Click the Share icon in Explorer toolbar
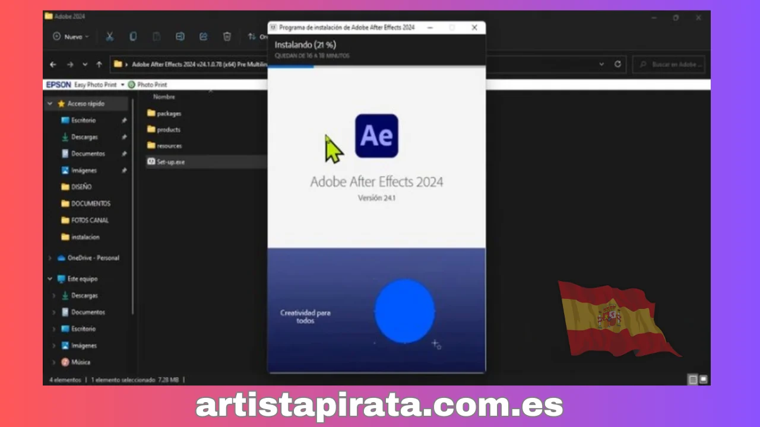Viewport: 760px width, 427px height. (x=203, y=37)
